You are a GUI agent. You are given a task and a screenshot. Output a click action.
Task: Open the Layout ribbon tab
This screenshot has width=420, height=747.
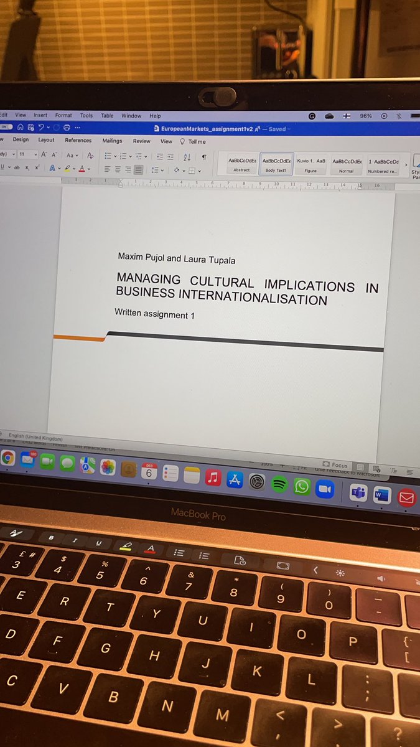coord(46,140)
